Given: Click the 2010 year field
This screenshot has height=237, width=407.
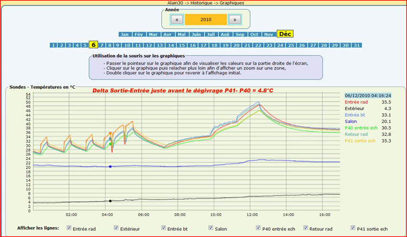Looking at the screenshot, I should click(x=206, y=20).
